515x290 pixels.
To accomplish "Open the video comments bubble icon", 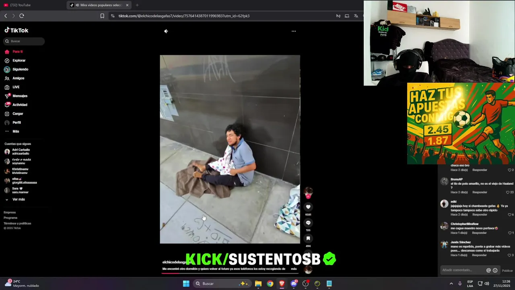I will (x=308, y=223).
